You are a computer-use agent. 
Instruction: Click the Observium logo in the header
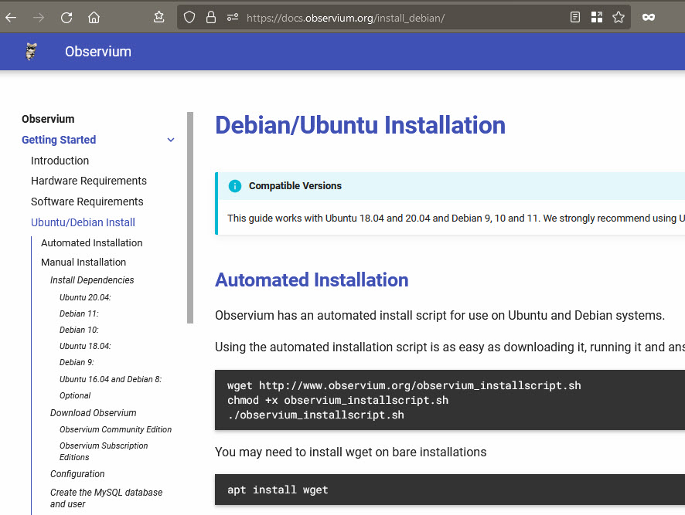(31, 52)
